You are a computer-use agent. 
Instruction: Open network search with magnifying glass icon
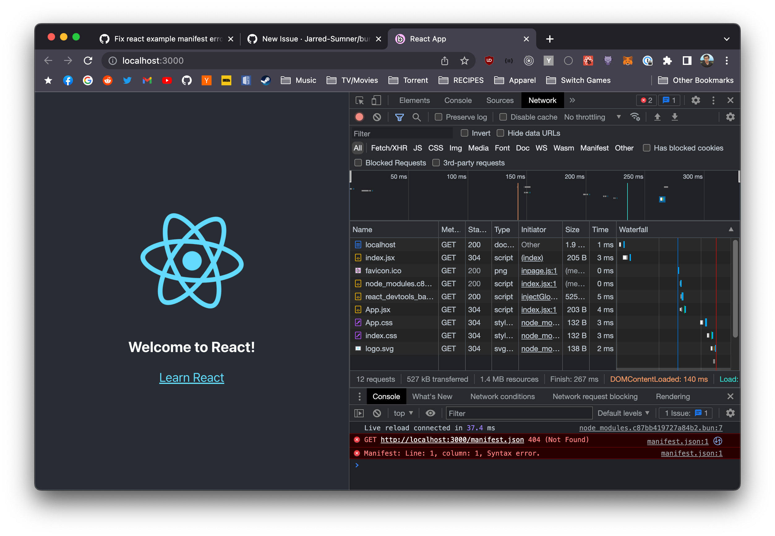417,117
